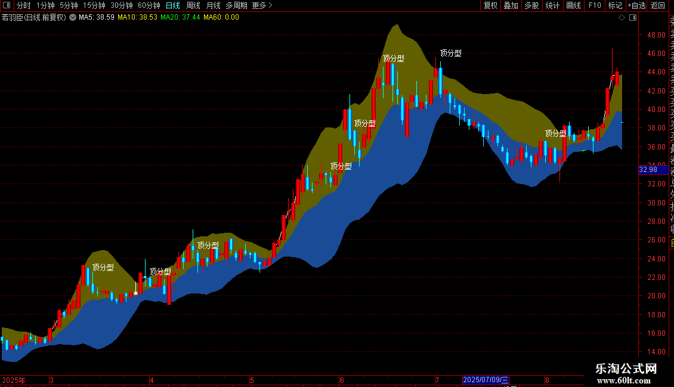Click the 标记 mark button

pos(615,5)
